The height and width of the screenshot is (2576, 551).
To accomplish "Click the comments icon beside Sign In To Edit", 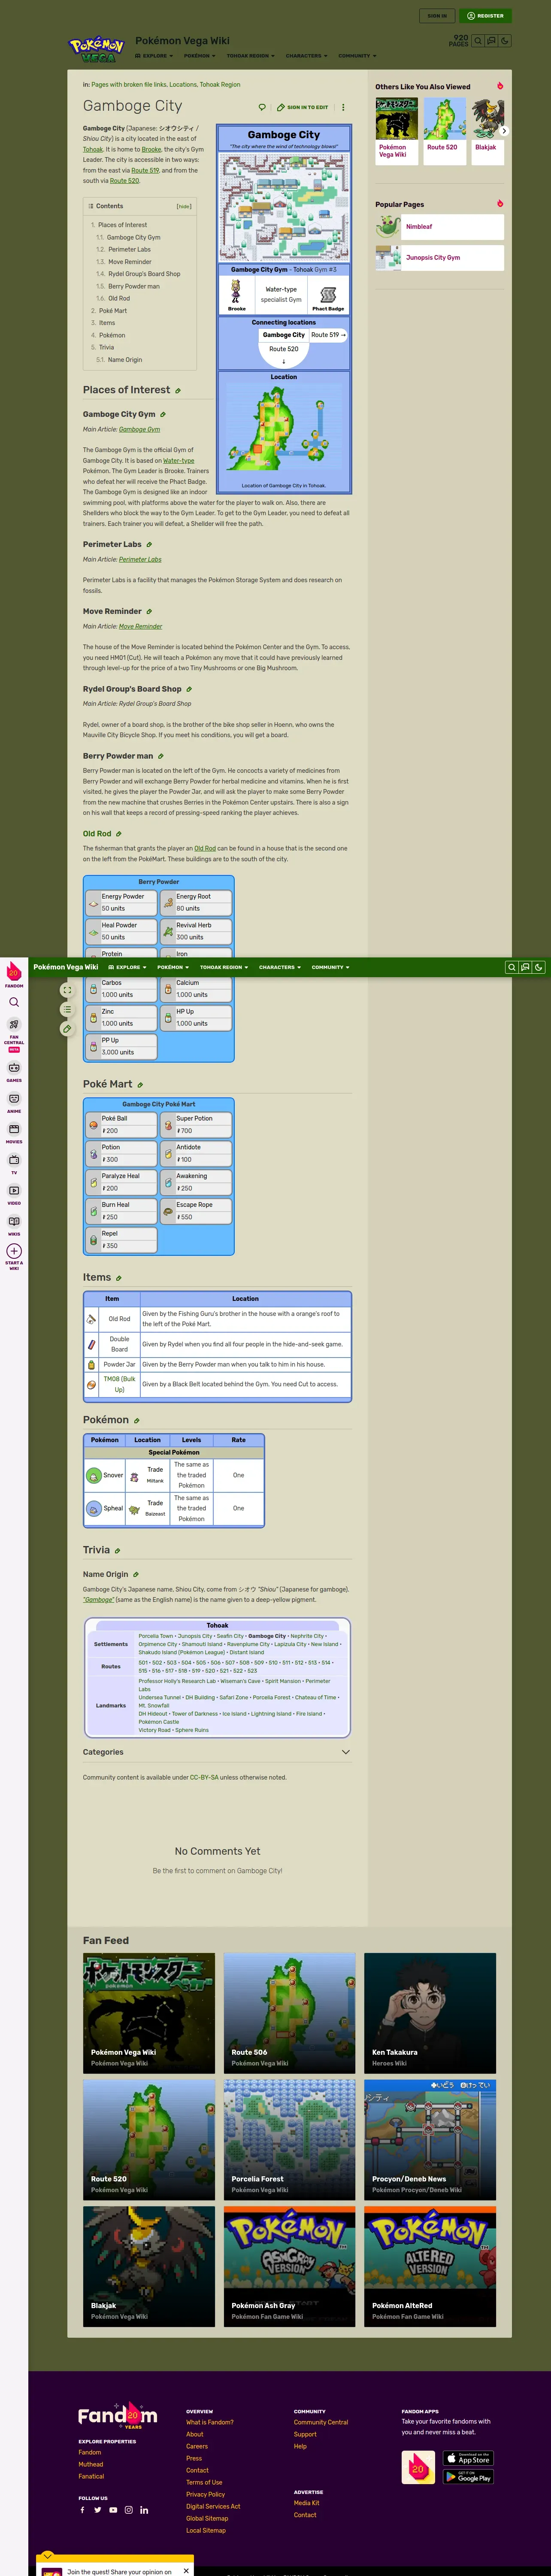I will click(x=262, y=107).
